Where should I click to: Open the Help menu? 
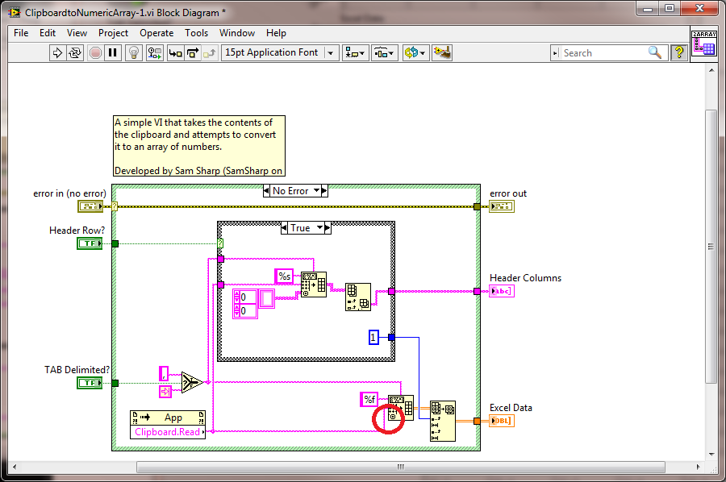pos(276,33)
